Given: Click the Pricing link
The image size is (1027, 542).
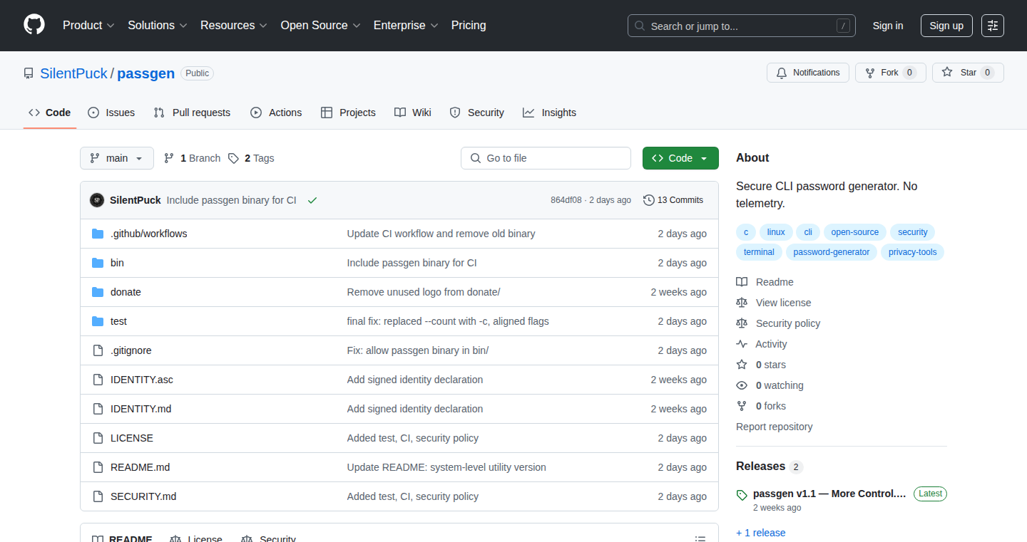Looking at the screenshot, I should (469, 26).
